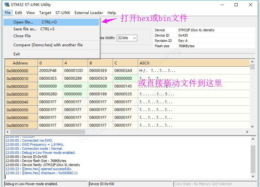
Task: Click memory cell 08000289
Action: click(x=75, y=78)
